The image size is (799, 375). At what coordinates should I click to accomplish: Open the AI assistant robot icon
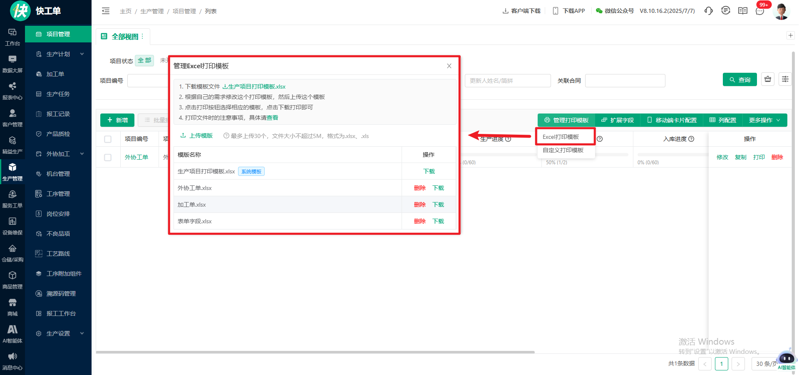point(786,358)
